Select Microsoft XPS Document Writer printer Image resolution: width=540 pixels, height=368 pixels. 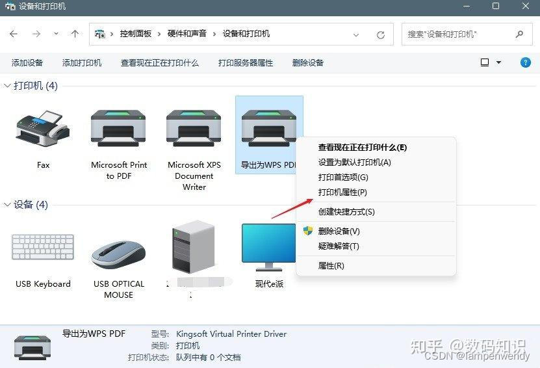[x=194, y=128]
